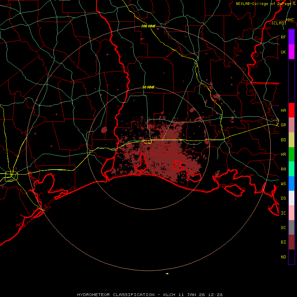Viewport: 297px width, 297px height.
Task: Click the 50 NMI range ring label
Action: point(148,87)
